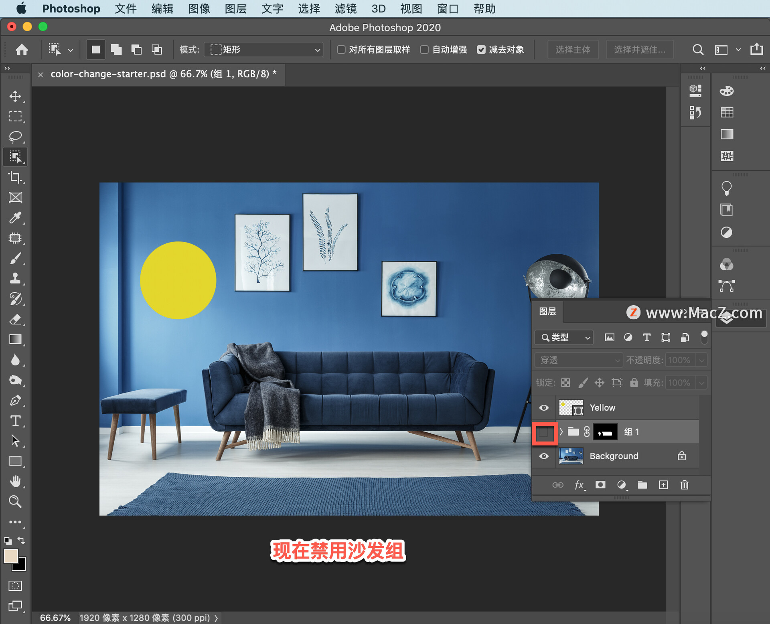
Task: Uncheck 减去对象 checkbox
Action: tap(481, 49)
